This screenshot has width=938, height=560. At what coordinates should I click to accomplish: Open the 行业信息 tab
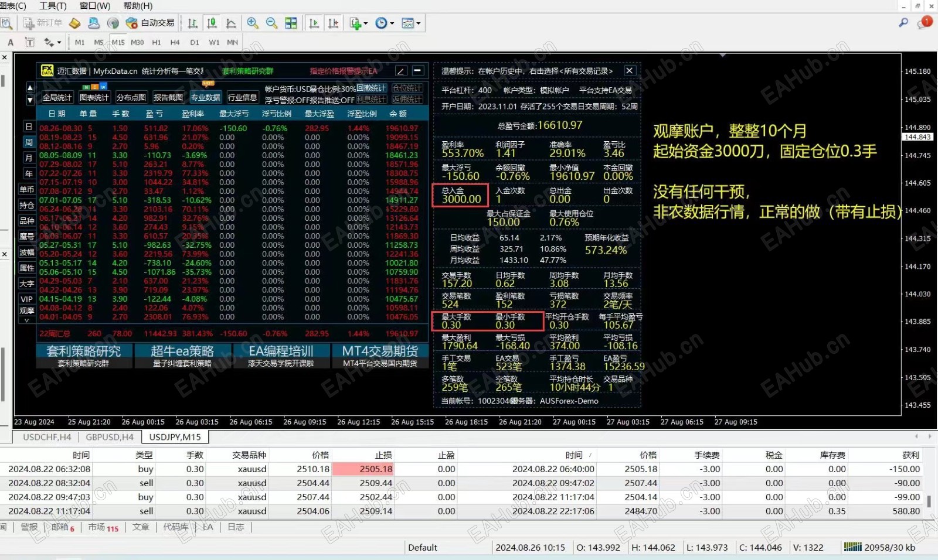click(x=242, y=97)
